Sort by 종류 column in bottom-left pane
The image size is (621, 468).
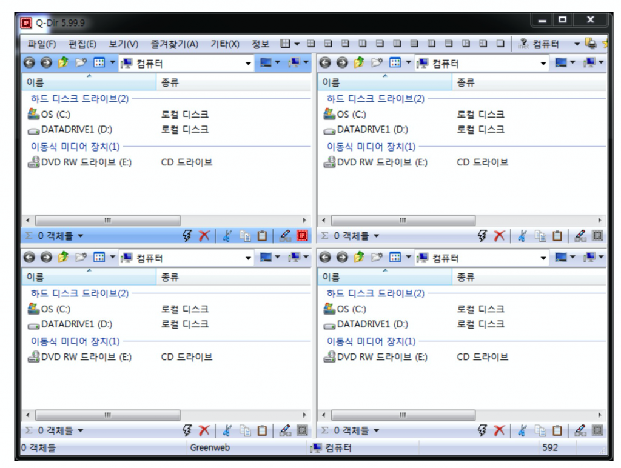click(x=234, y=277)
